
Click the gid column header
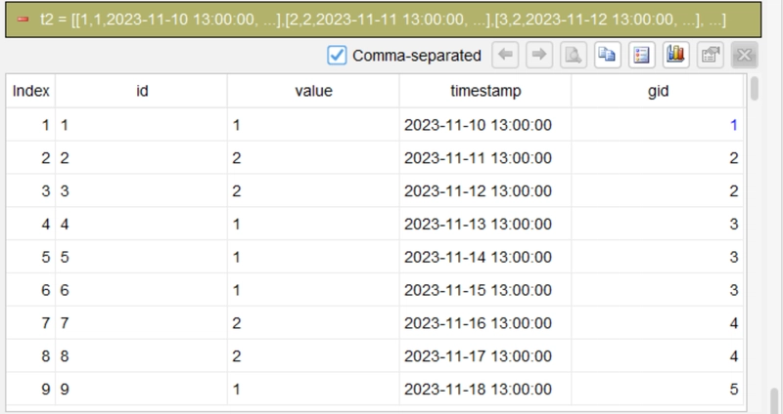(658, 91)
